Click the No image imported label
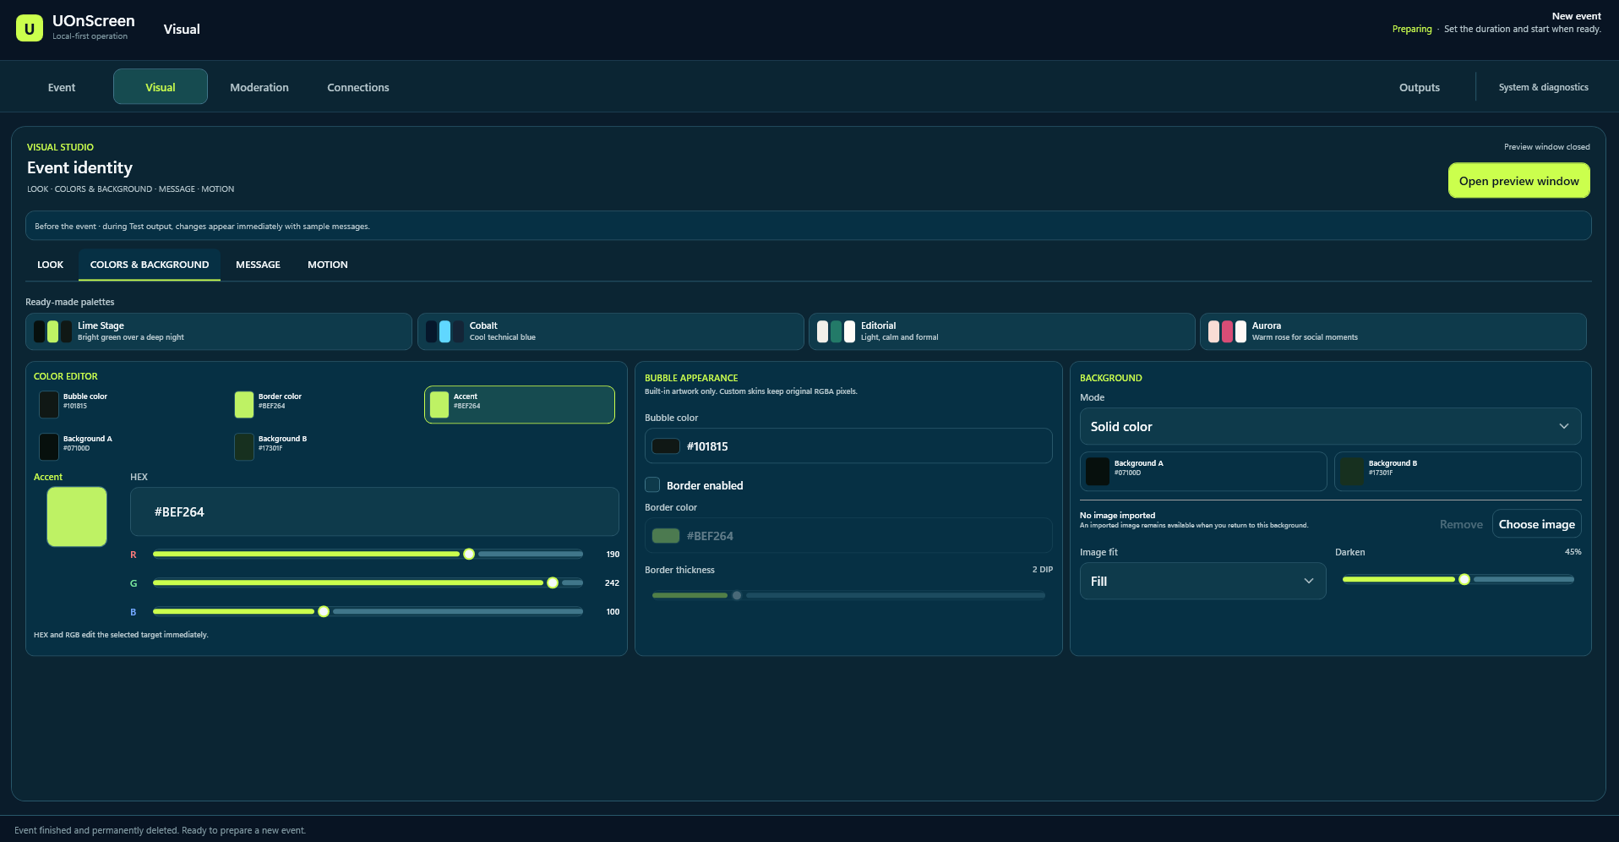Viewport: 1619px width, 842px height. [1117, 515]
